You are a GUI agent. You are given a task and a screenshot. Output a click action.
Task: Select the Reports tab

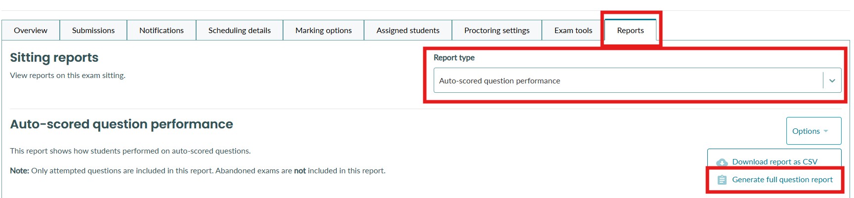tap(630, 31)
